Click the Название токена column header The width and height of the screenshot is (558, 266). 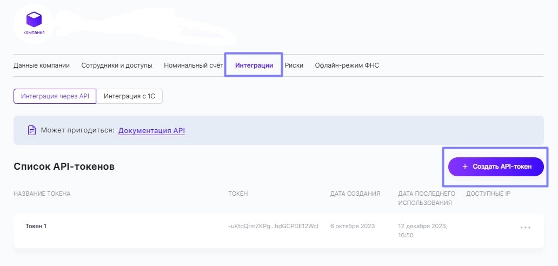pyautogui.click(x=42, y=194)
